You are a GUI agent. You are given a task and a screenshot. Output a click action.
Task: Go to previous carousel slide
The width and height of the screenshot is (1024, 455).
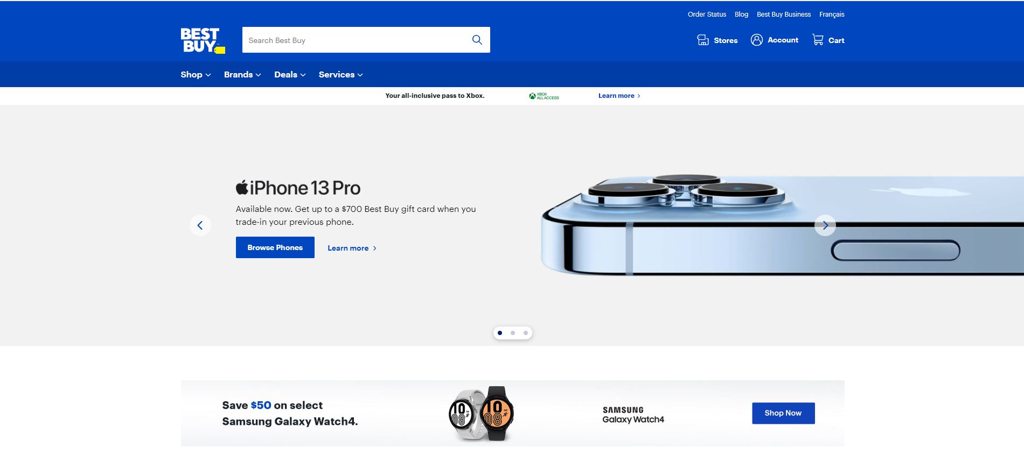tap(200, 225)
